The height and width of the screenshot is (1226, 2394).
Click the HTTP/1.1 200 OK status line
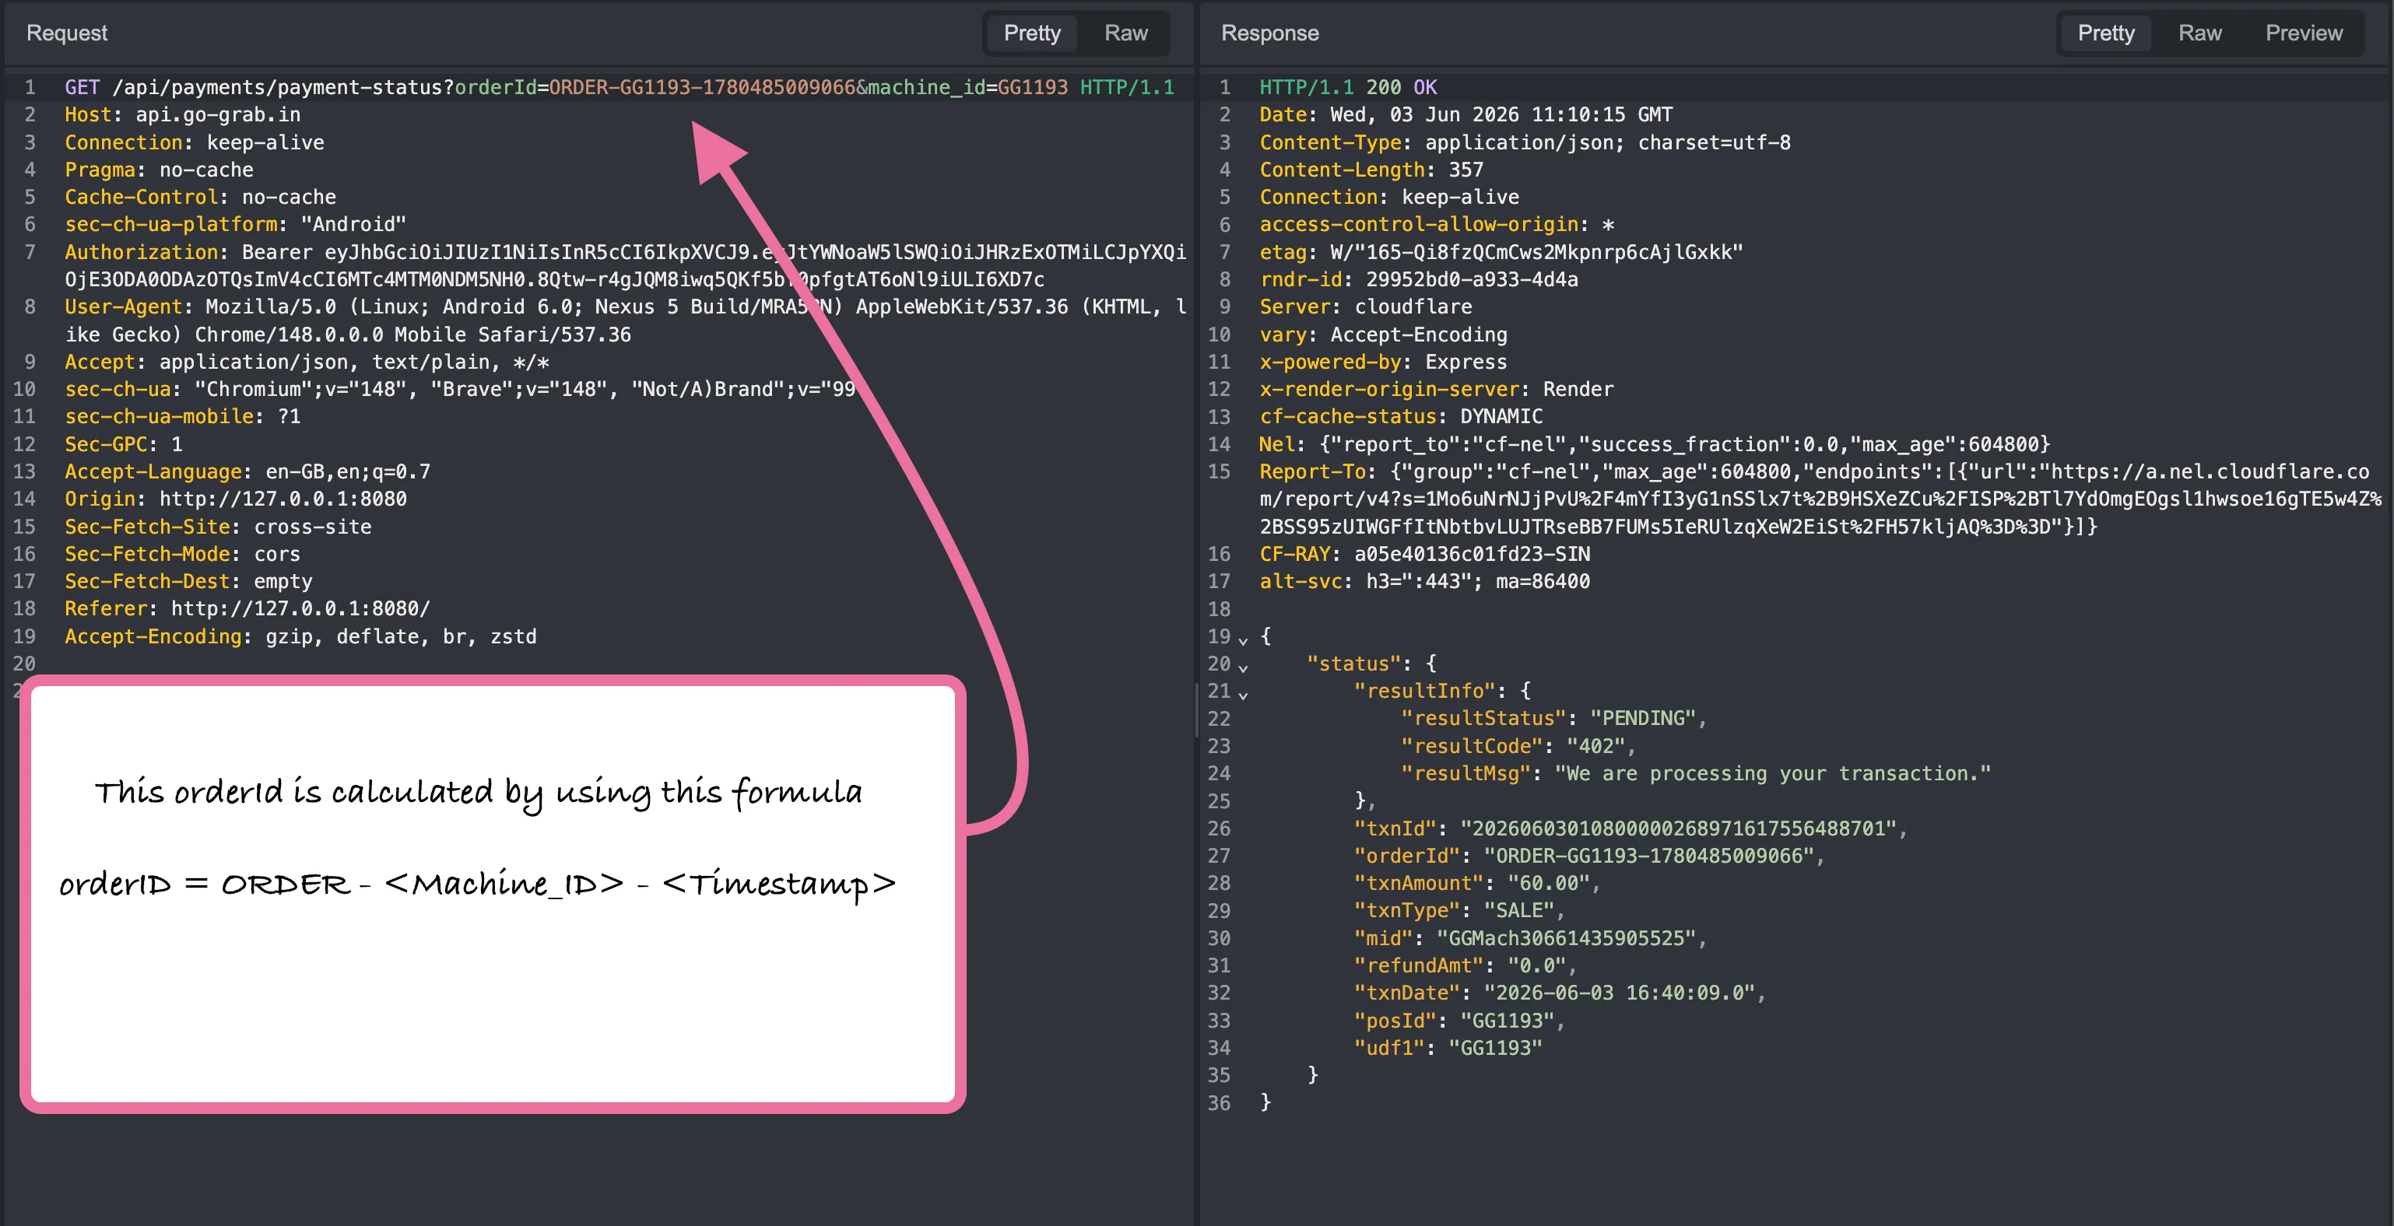1347,87
